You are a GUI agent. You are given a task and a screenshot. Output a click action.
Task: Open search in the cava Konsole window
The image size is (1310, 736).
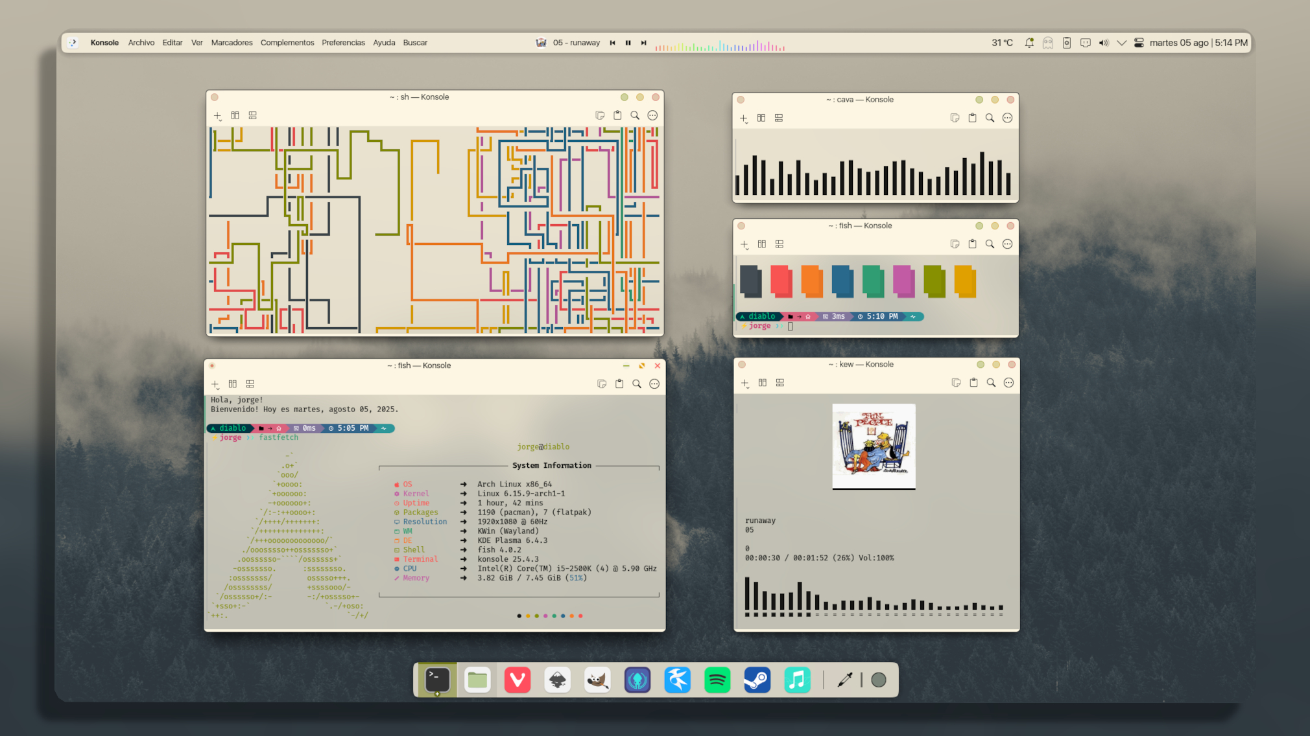point(990,118)
